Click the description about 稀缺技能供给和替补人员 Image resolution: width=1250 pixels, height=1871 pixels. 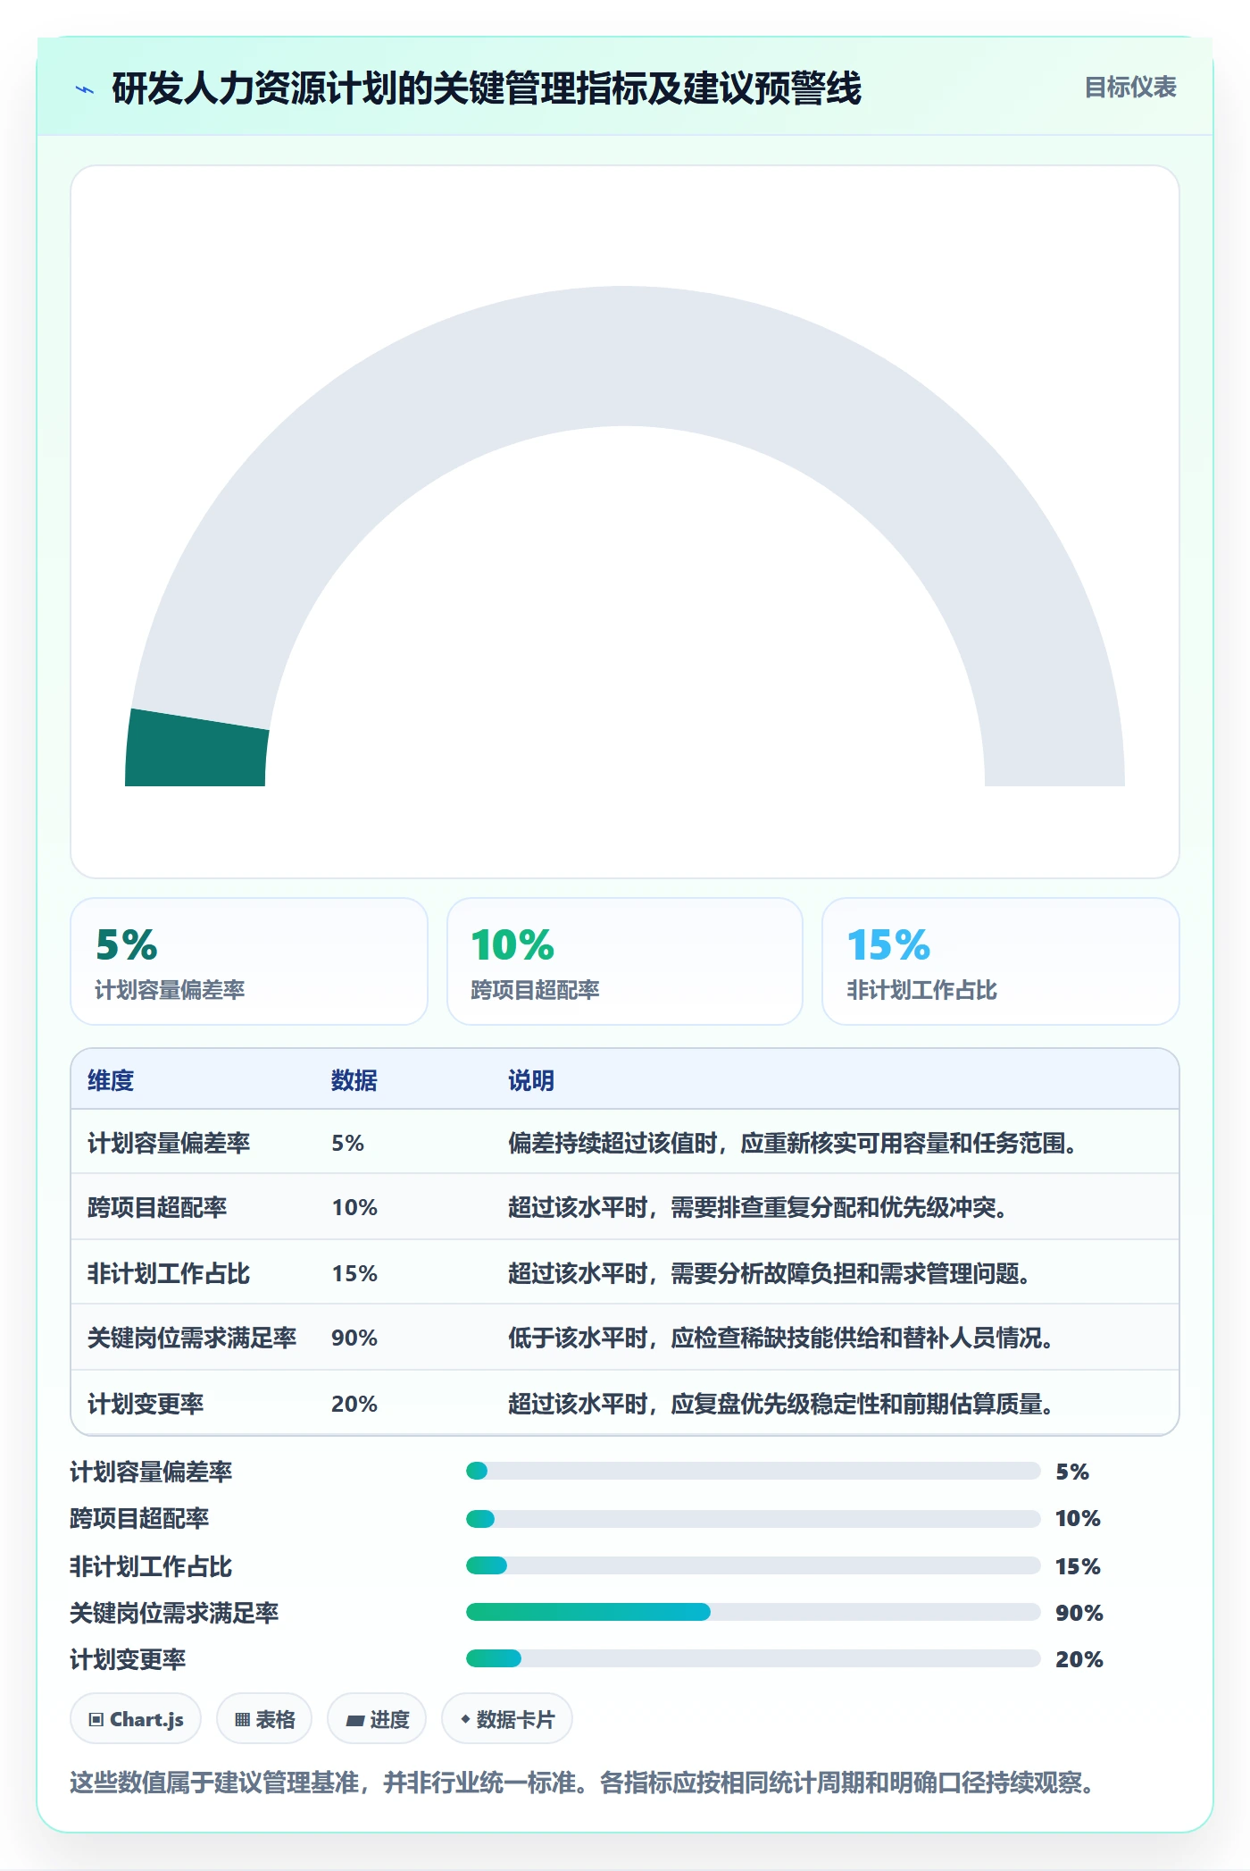click(x=782, y=1338)
